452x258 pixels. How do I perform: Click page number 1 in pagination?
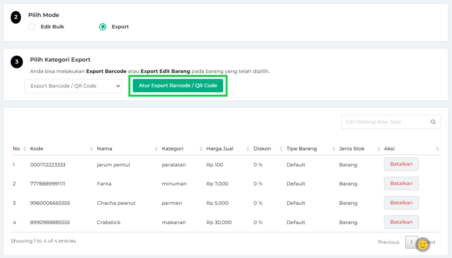click(x=411, y=242)
